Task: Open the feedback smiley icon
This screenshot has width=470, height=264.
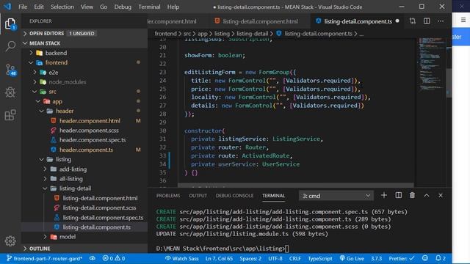Action: (425, 258)
